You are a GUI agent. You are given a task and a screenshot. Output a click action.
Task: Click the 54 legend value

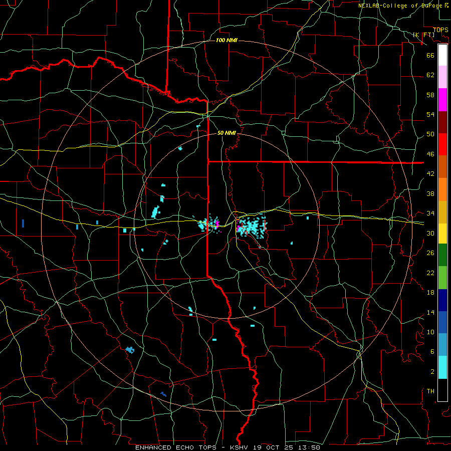[x=430, y=114]
